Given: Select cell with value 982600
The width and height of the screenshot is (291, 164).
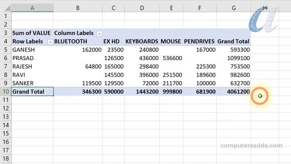Looking at the screenshot, I should click(234, 75).
